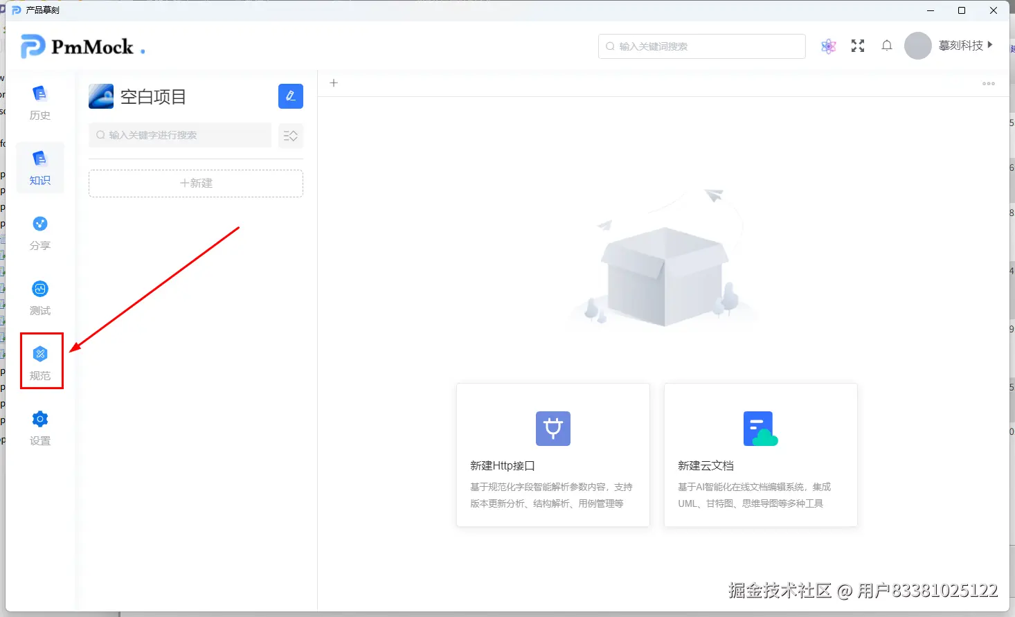This screenshot has height=617, width=1015.
Task: Select the 知识 (Knowledge) sidebar icon
Action: 39,167
